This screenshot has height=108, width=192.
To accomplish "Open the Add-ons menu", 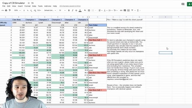I will (48, 6).
